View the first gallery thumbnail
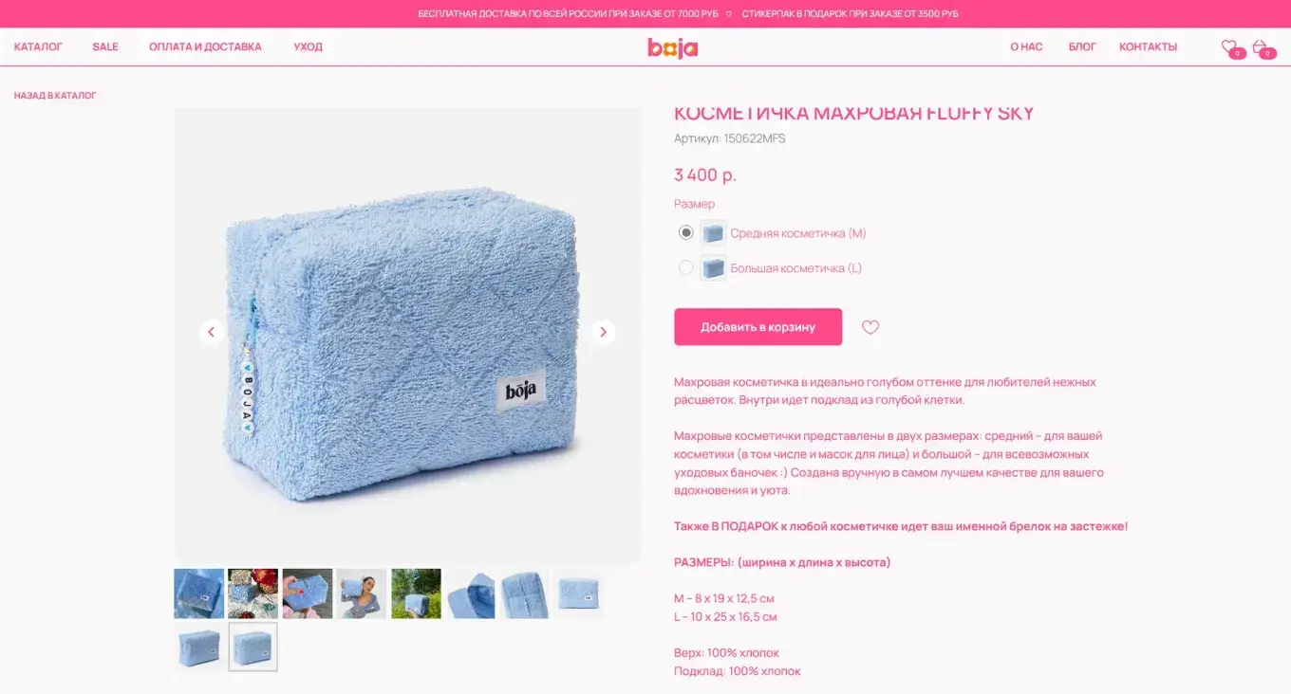1291x694 pixels. tap(199, 594)
